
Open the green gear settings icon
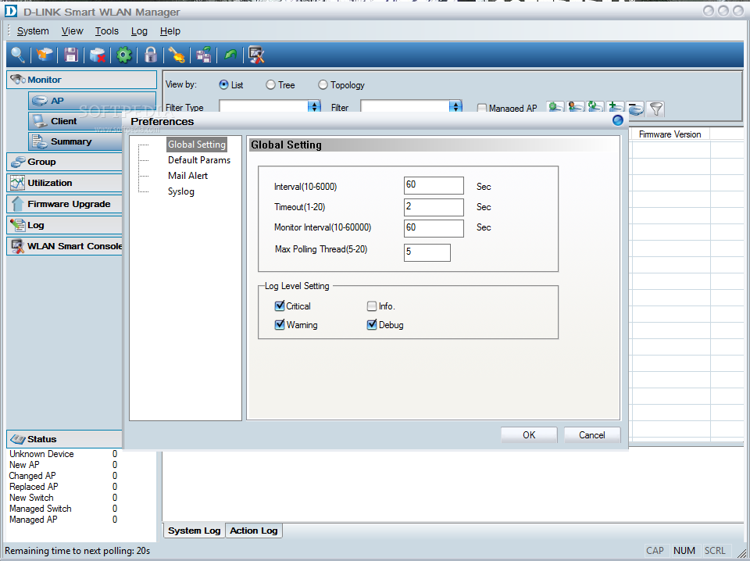[x=124, y=55]
